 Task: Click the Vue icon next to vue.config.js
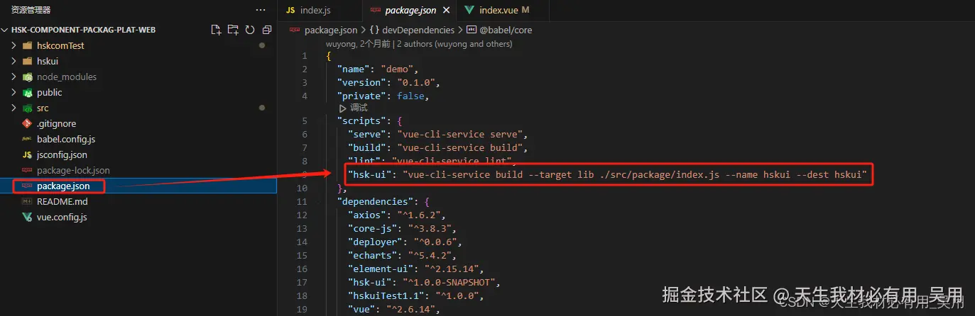[28, 217]
